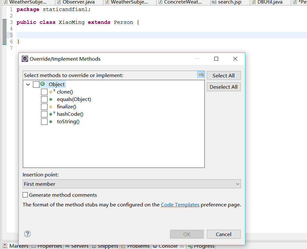Select the toString() tree row
Screen dimensions: 307x249
click(x=68, y=122)
